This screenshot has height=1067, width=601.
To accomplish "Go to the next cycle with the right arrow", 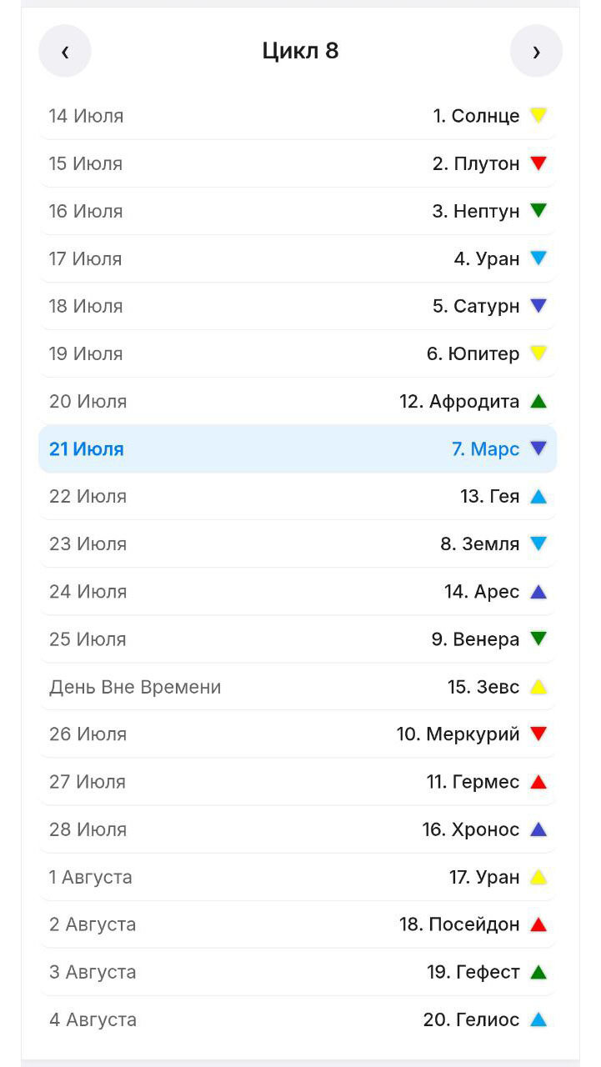I will tap(536, 51).
